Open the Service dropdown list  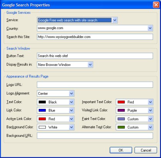pos(115,20)
